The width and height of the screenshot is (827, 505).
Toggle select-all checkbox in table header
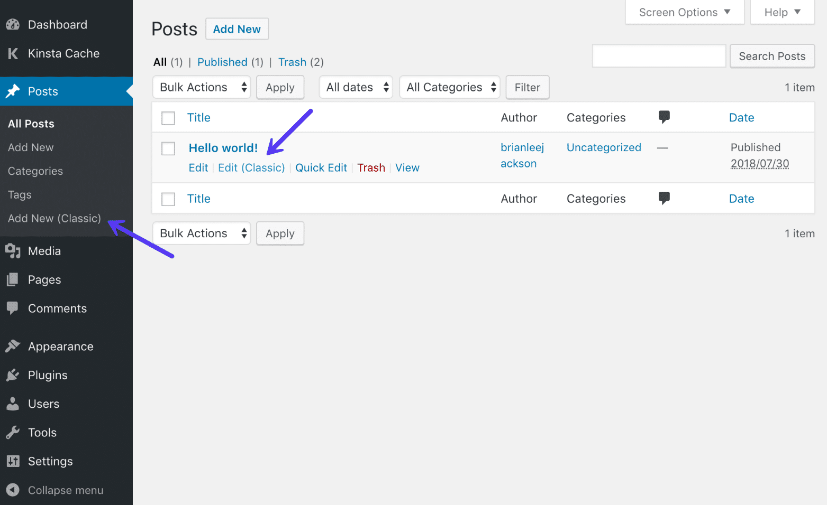tap(168, 118)
